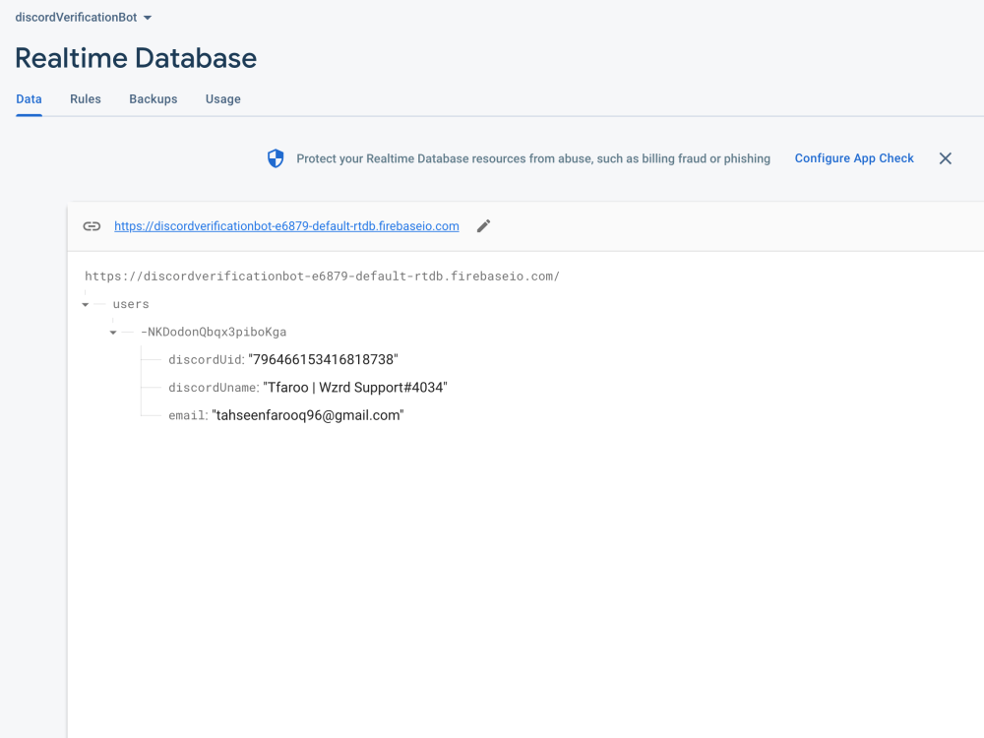Select the email field in the tree
This screenshot has height=738, width=984.
point(186,414)
